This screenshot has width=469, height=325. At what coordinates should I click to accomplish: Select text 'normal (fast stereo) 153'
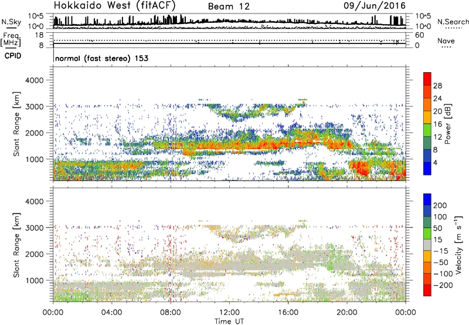click(x=101, y=58)
